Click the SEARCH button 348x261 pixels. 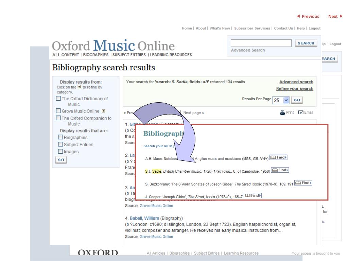306,43
